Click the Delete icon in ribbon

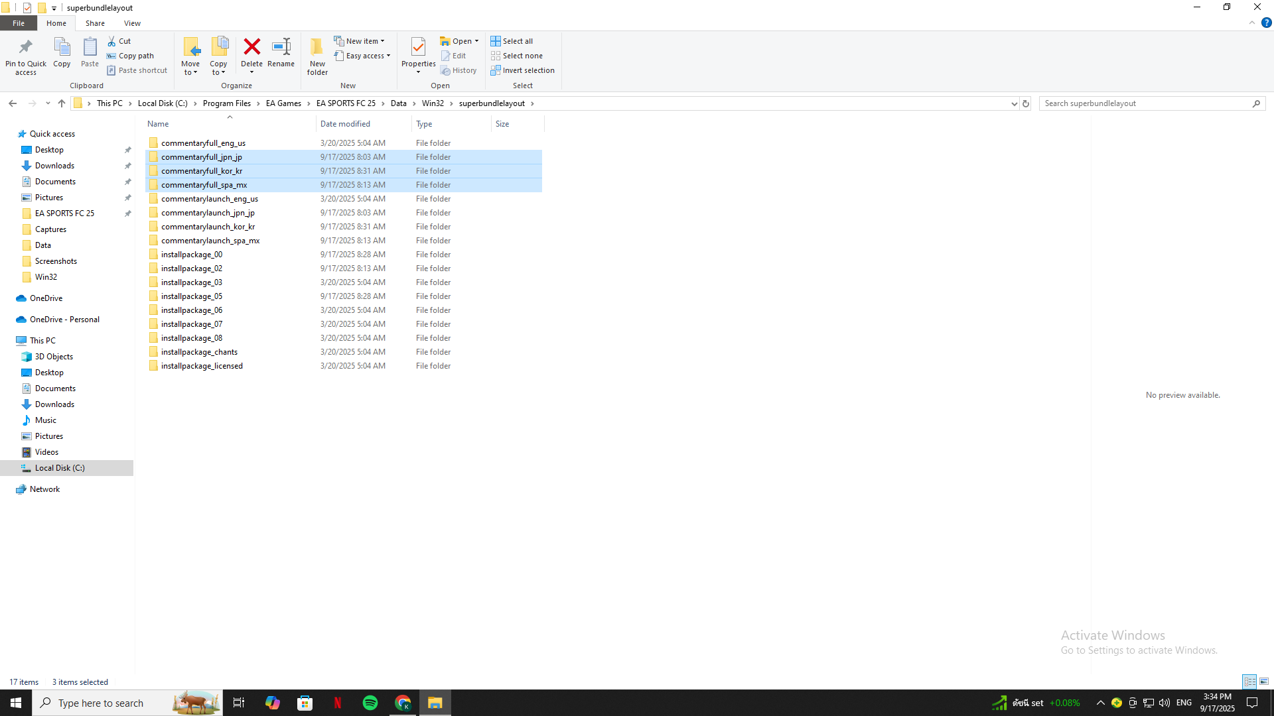251,47
